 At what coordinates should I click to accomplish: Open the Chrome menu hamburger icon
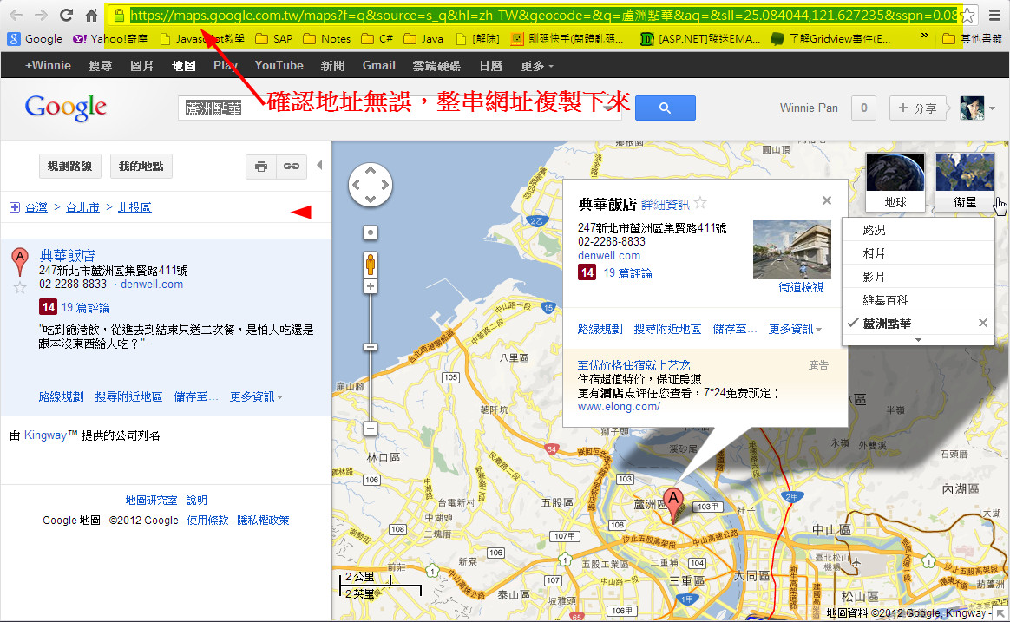[994, 16]
